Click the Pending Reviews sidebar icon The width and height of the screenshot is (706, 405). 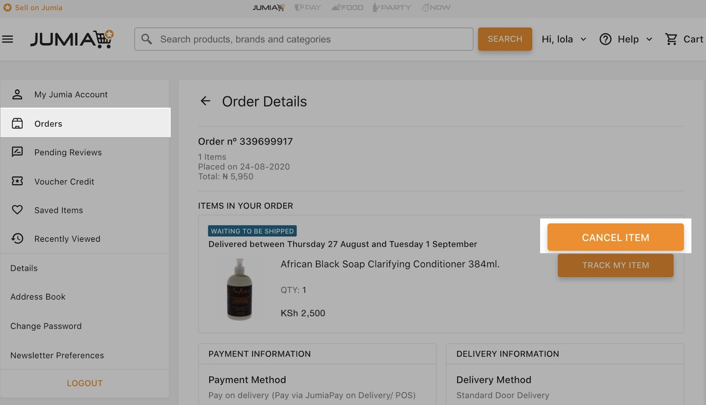tap(18, 152)
